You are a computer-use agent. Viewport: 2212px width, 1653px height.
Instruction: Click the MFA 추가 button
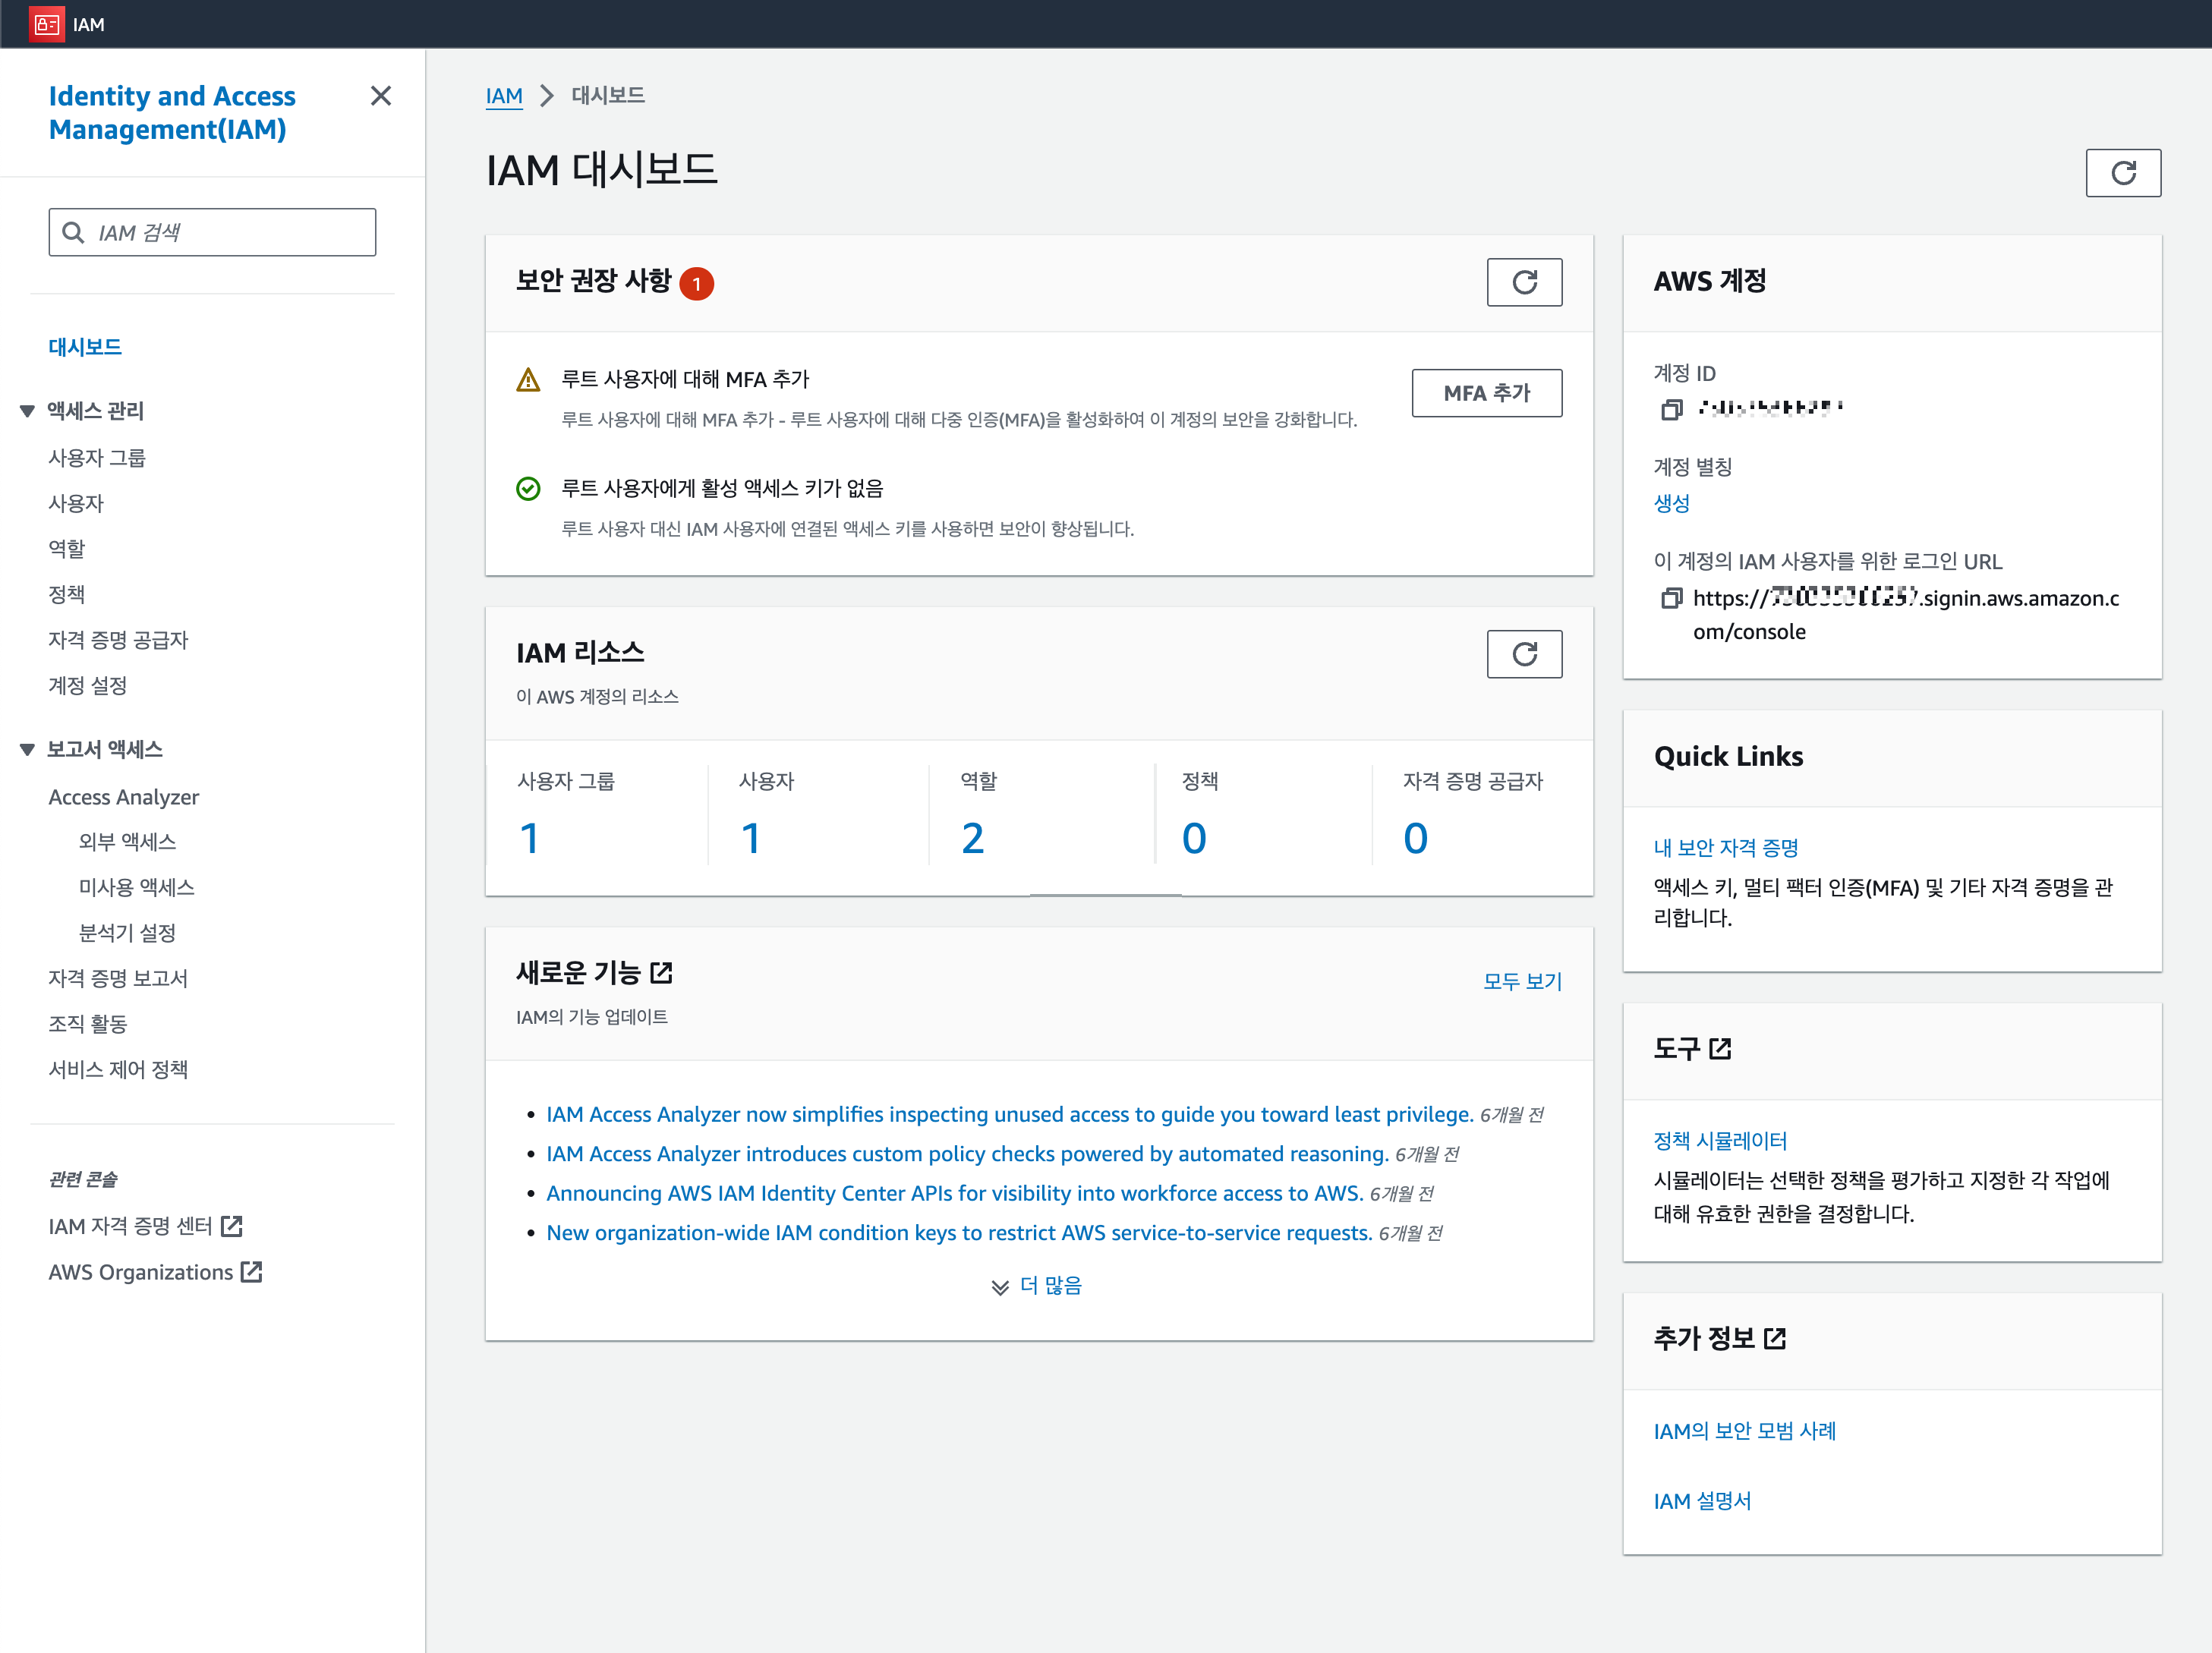click(1486, 393)
